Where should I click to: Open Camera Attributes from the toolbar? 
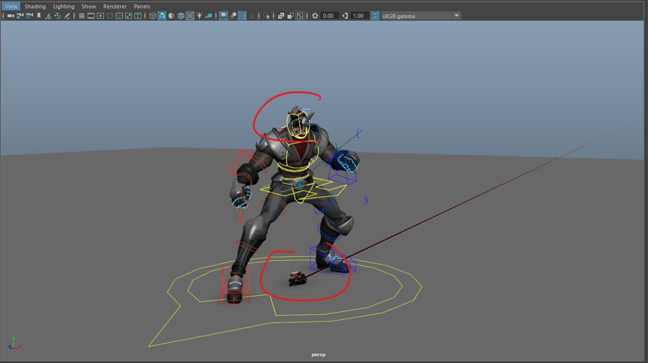click(29, 16)
